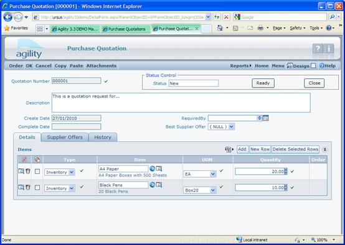Open Type dropdown in A4 Paper row
Image resolution: width=345 pixels, height=245 pixels.
pyautogui.click(x=72, y=172)
